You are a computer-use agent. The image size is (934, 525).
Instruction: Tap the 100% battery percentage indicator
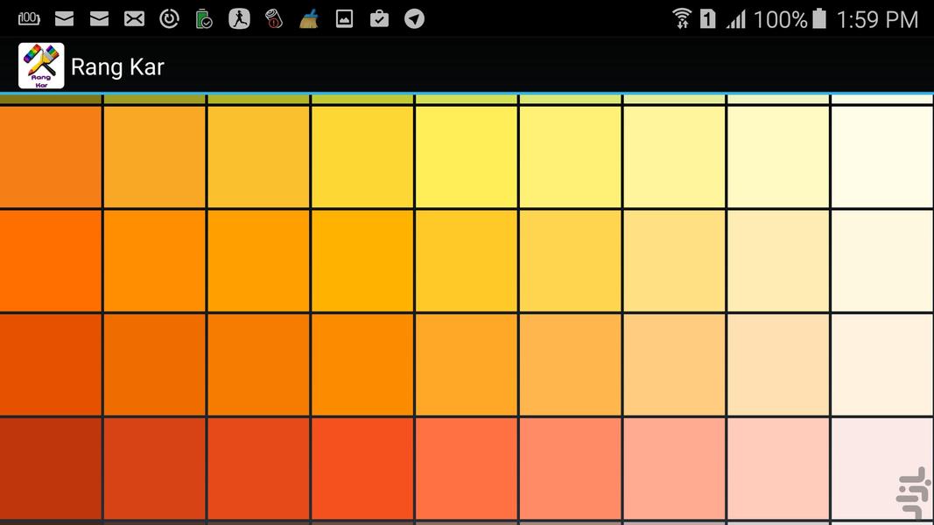point(780,19)
